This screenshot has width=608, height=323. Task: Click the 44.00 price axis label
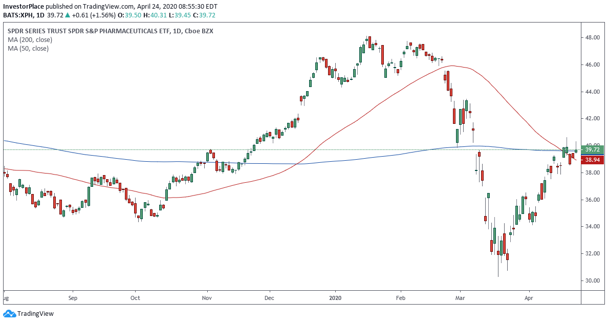point(593,92)
